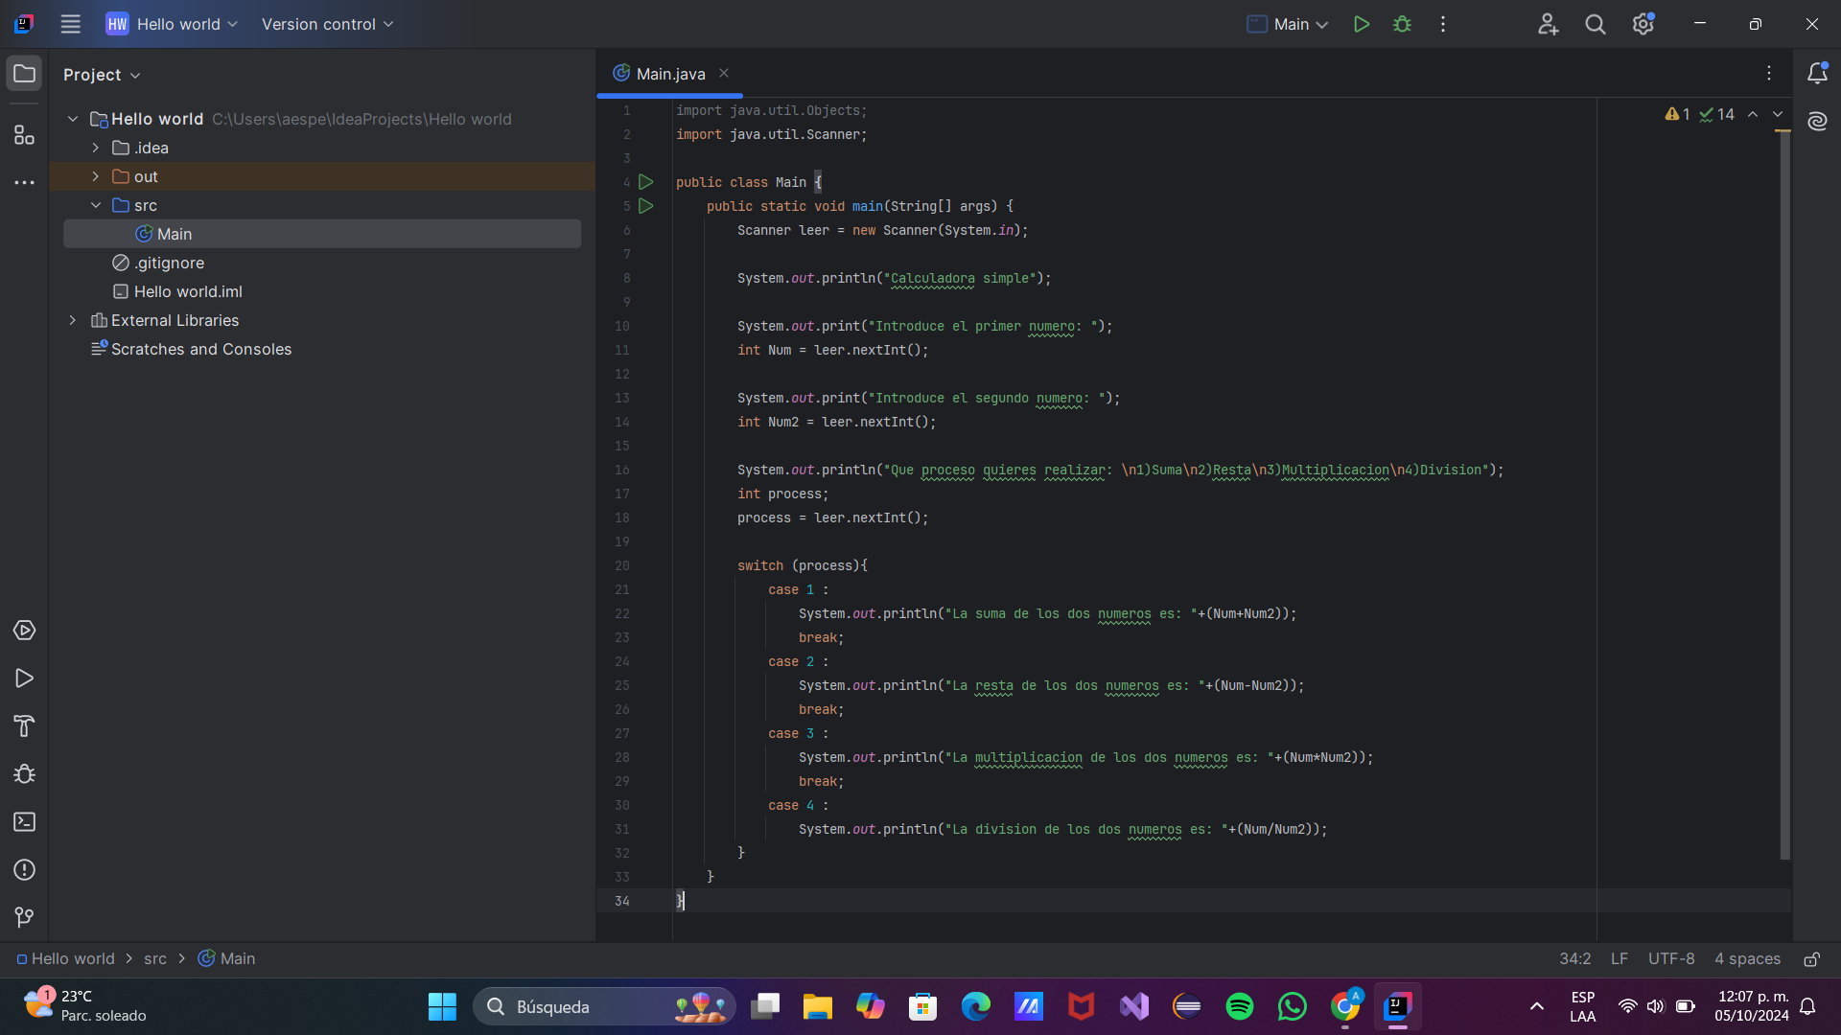Open Microsoft Edge from taskbar
This screenshot has width=1841, height=1035.
[975, 1006]
